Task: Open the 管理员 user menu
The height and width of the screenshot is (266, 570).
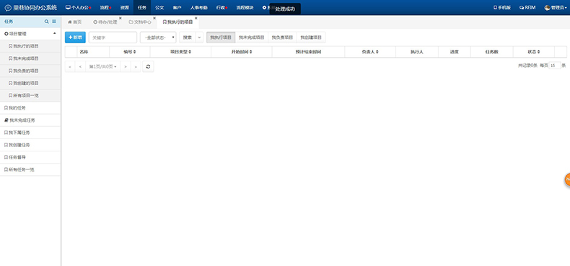Action: pos(556,8)
